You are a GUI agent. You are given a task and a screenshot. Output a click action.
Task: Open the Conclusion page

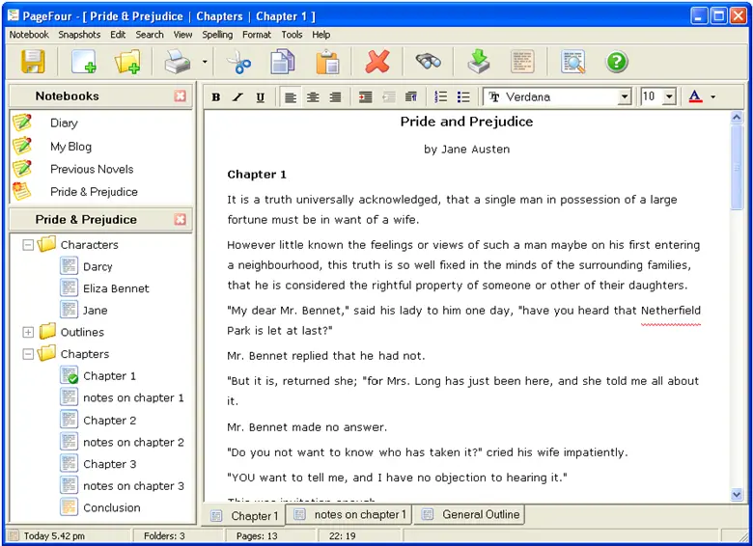click(x=111, y=507)
